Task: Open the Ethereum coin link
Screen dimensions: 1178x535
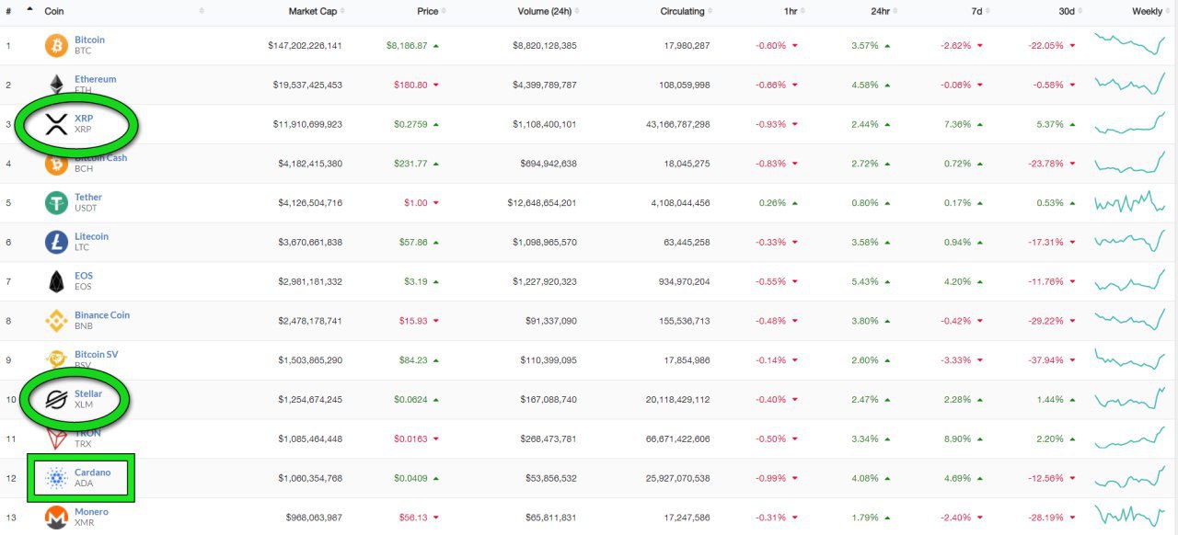Action: click(96, 79)
